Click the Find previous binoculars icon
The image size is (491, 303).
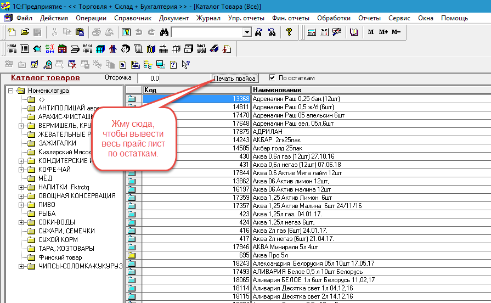(272, 32)
